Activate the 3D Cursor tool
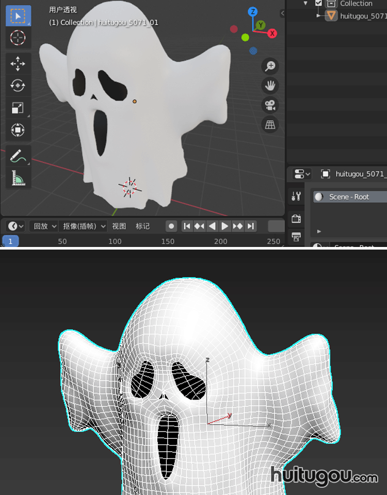The width and height of the screenshot is (387, 495). tap(18, 38)
